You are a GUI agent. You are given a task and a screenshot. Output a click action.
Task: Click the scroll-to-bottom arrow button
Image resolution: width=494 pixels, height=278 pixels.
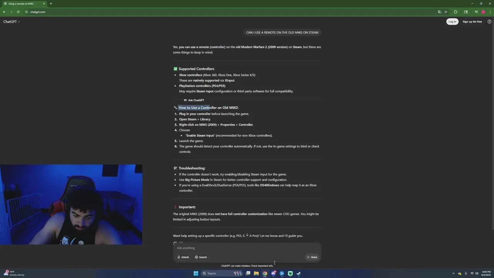(247, 235)
